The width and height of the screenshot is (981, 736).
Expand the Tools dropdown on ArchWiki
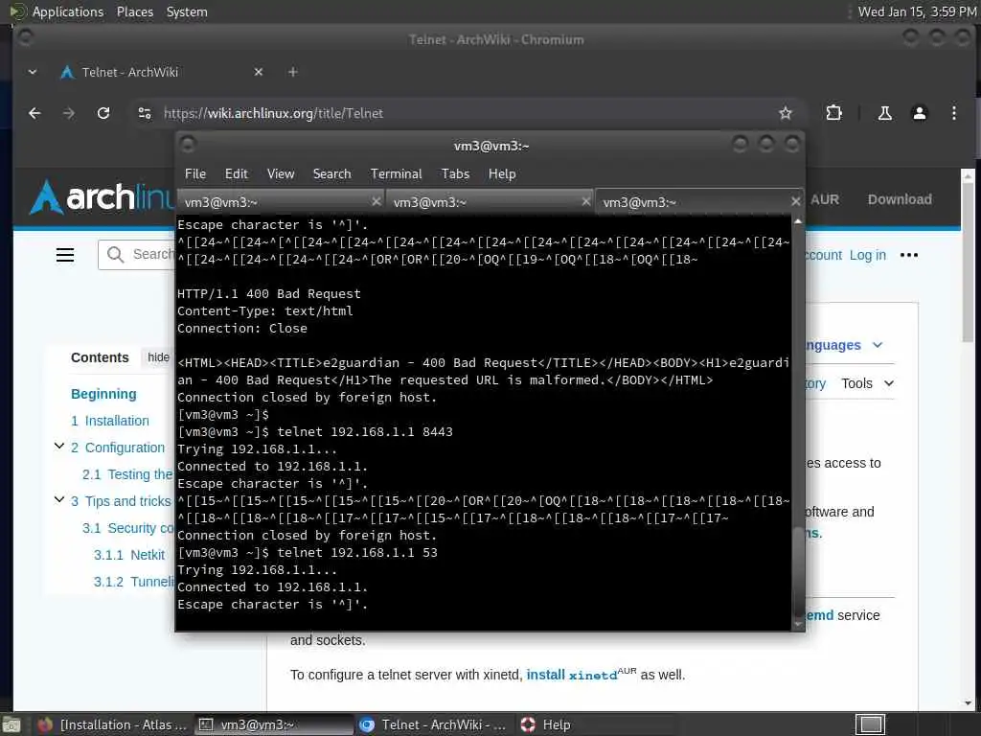867,383
